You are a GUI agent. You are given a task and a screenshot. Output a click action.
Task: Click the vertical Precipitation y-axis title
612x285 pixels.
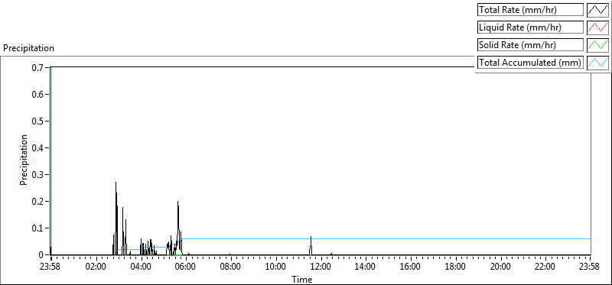coord(24,160)
